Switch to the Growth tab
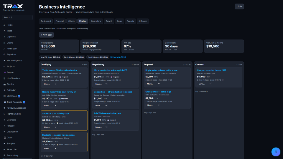The image size is (283, 159). click(x=109, y=21)
